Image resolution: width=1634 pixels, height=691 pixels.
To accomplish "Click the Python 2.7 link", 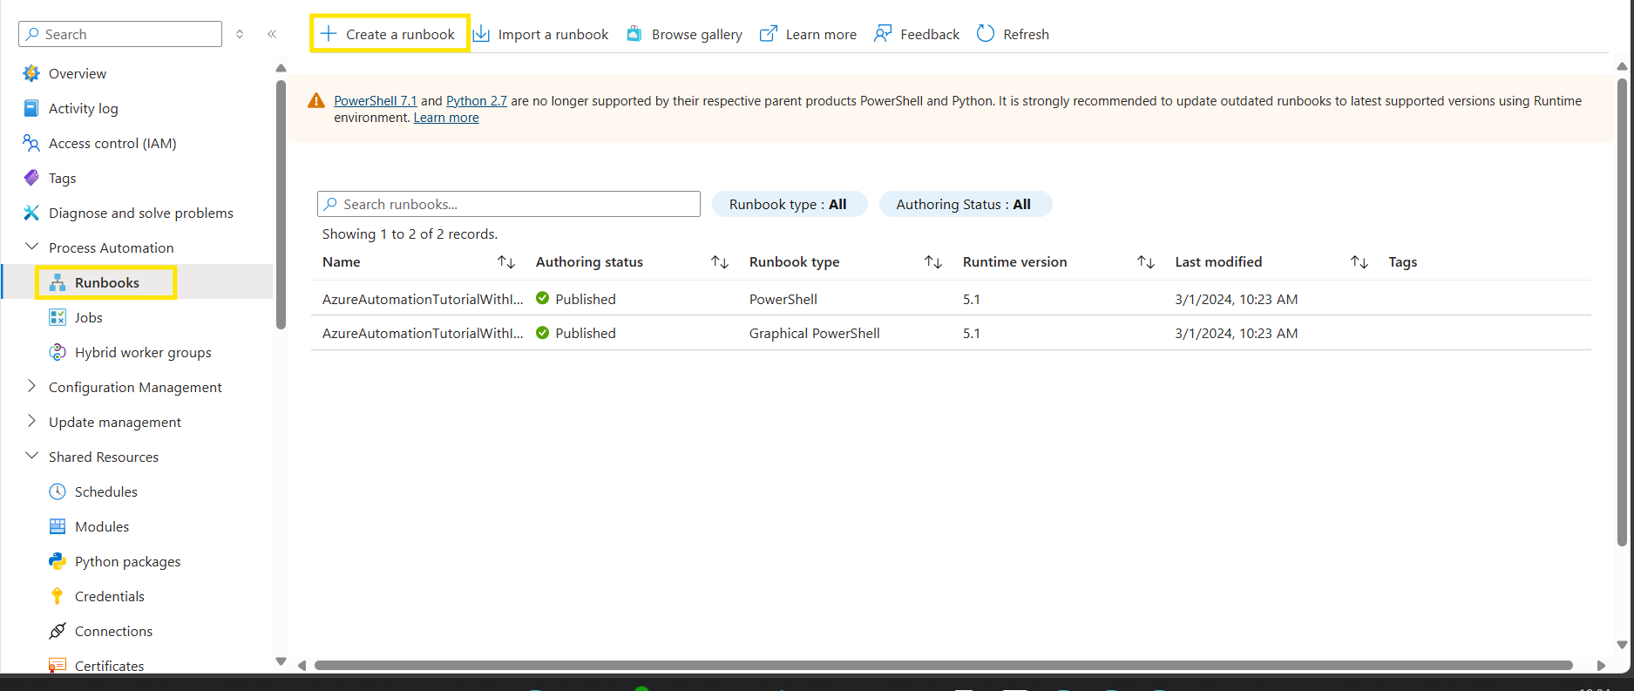I will 477,101.
